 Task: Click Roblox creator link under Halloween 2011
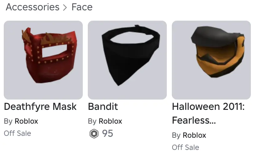coord(194,135)
